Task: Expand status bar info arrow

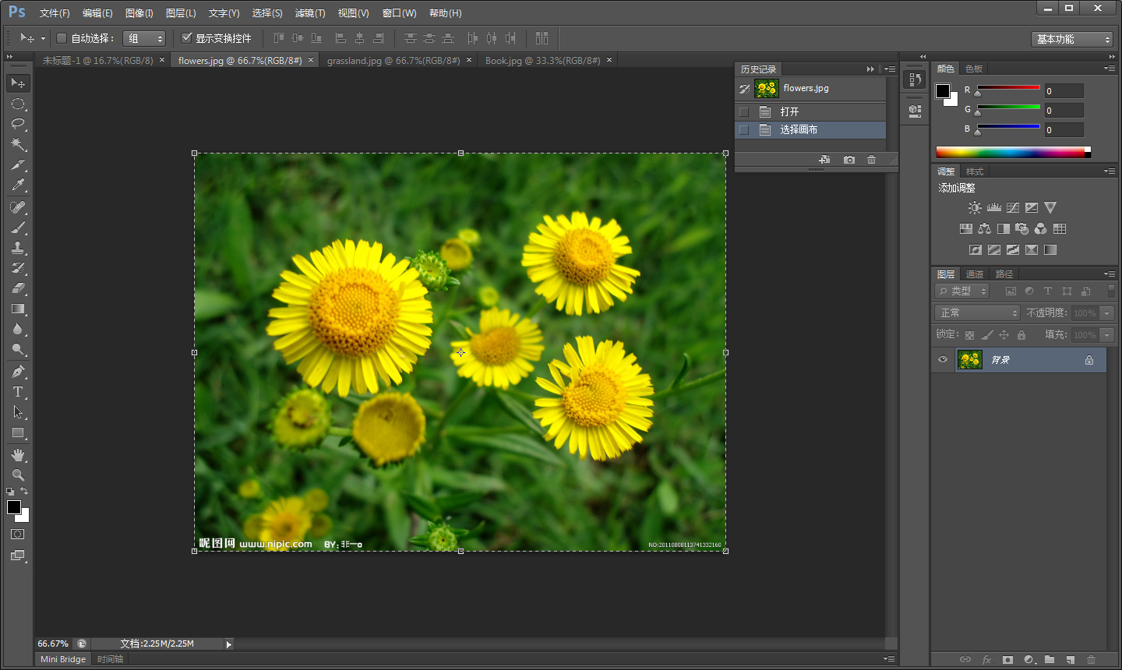Action: pyautogui.click(x=228, y=644)
